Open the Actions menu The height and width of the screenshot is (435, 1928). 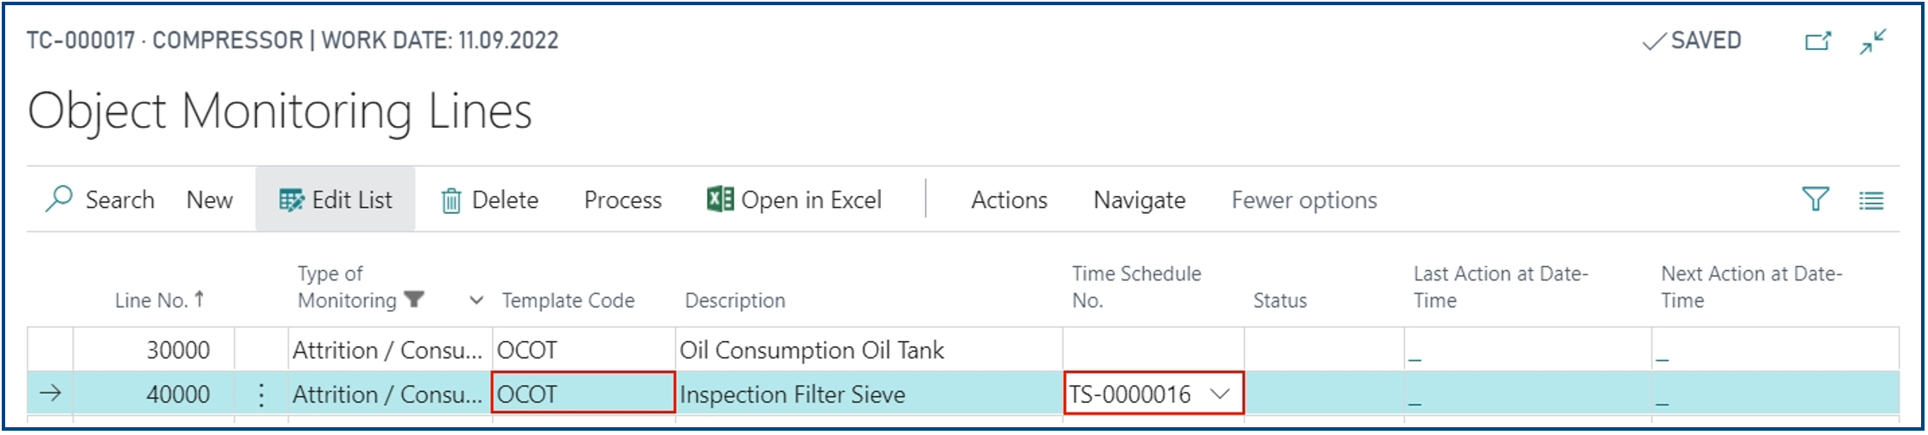[1009, 200]
